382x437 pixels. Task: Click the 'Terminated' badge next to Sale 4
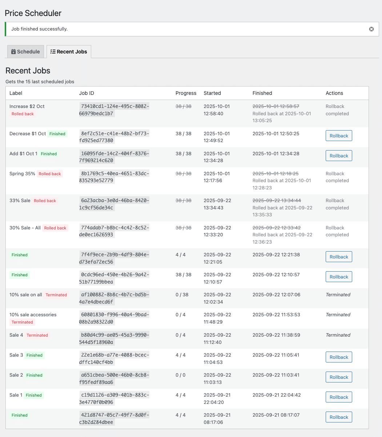(x=37, y=335)
